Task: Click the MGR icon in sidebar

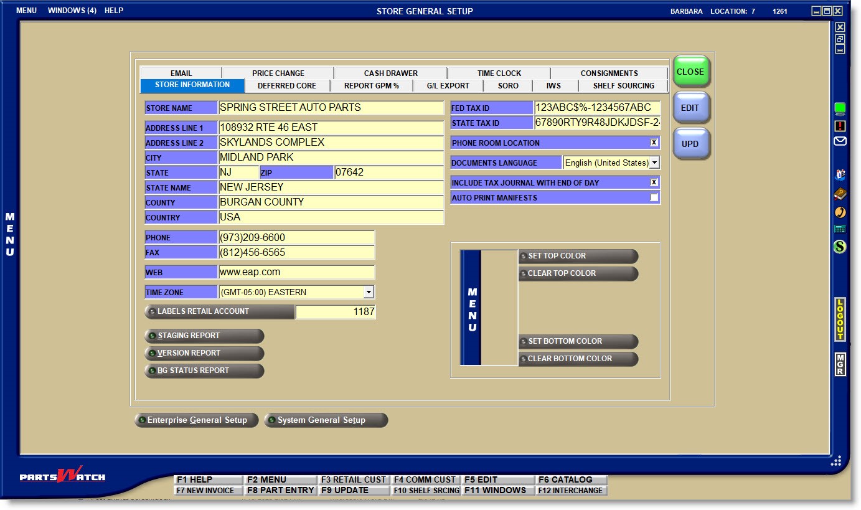Action: (x=840, y=364)
